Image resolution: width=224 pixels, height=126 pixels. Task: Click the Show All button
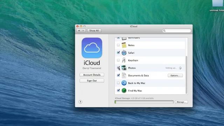(94, 30)
